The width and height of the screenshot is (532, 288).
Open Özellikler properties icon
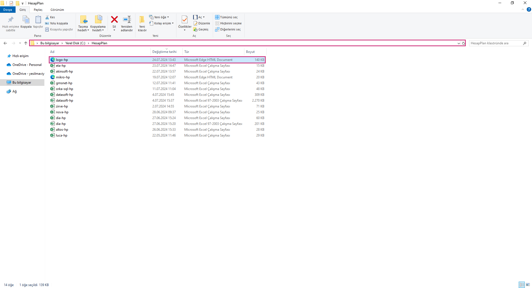185,20
